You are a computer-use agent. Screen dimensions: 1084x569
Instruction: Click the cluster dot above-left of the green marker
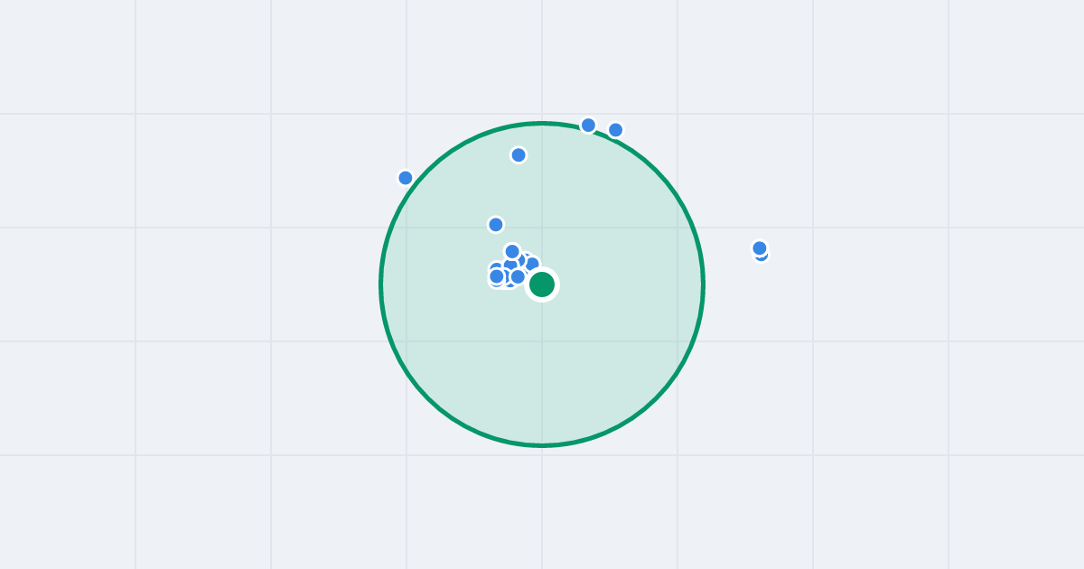coord(533,264)
